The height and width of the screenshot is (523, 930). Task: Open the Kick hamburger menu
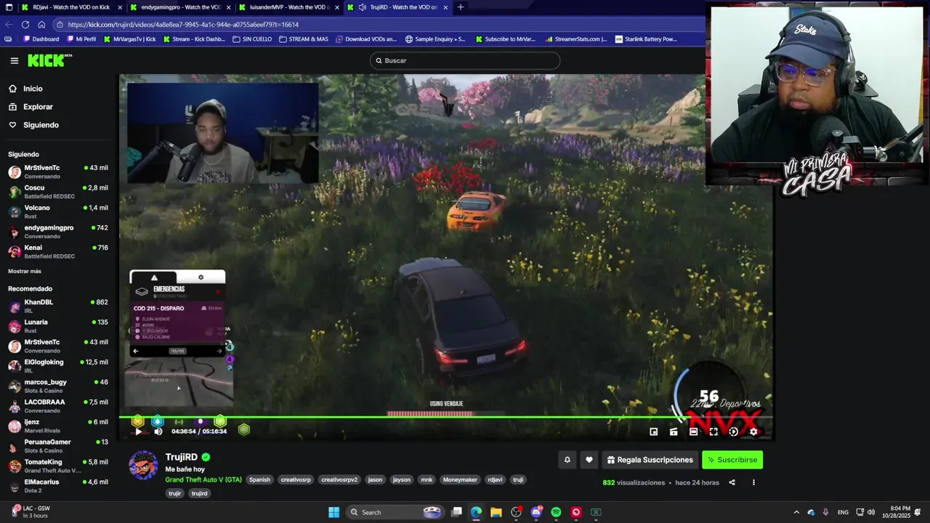[x=14, y=61]
